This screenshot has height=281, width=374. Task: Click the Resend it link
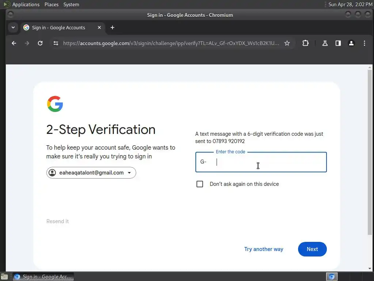tap(57, 221)
